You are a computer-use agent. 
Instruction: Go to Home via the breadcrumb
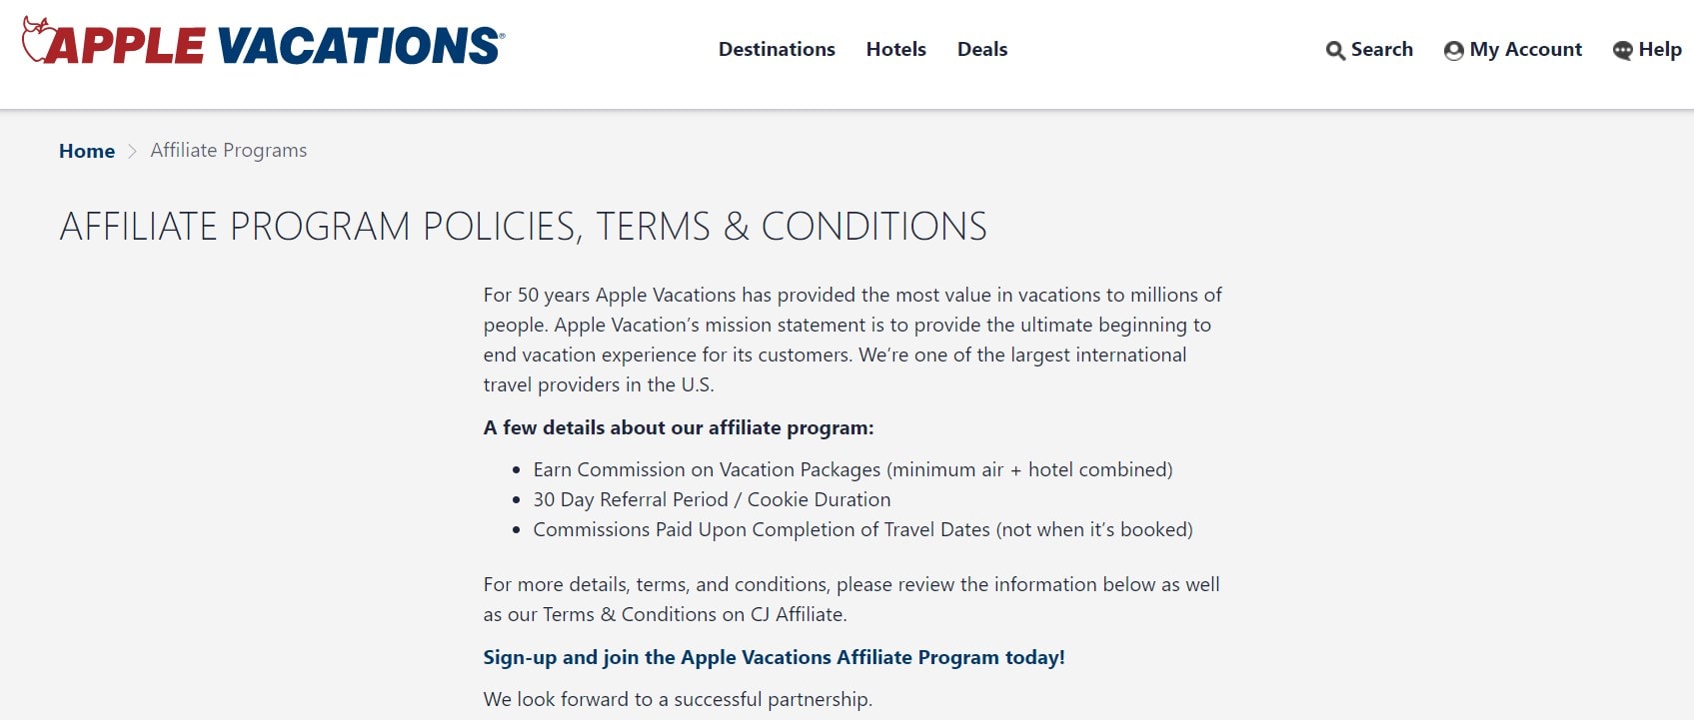point(87,151)
